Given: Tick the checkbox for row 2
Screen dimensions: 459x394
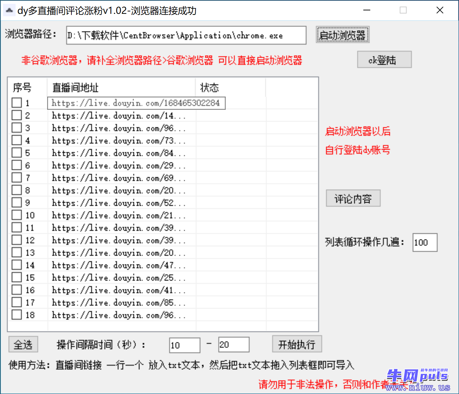Looking at the screenshot, I should click(17, 115).
